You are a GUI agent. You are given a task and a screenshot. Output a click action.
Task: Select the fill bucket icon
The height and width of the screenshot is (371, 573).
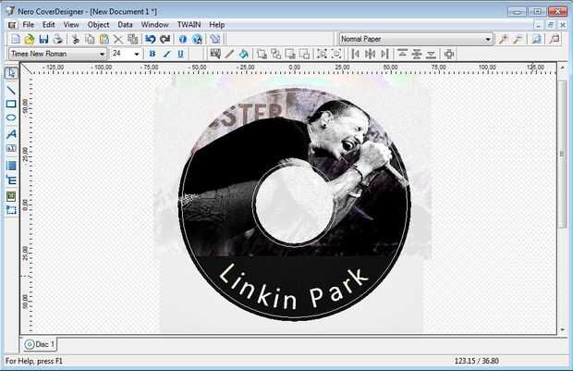244,55
